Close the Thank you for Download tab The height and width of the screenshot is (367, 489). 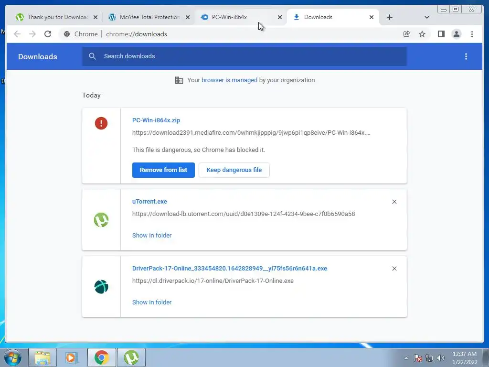(x=96, y=17)
